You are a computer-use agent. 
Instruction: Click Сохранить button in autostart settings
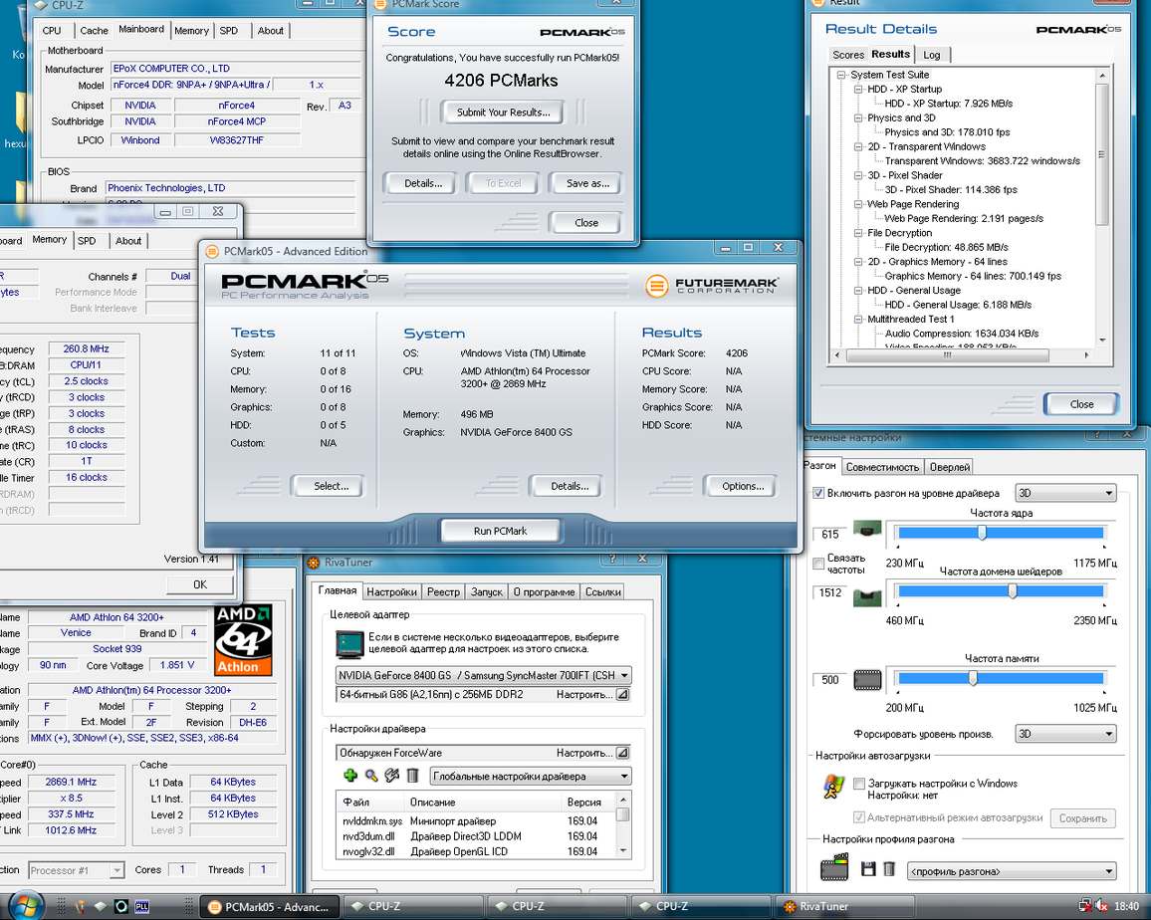(1082, 817)
